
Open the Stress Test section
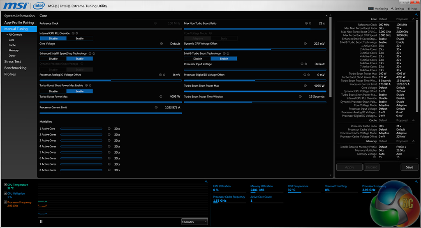tap(12, 62)
